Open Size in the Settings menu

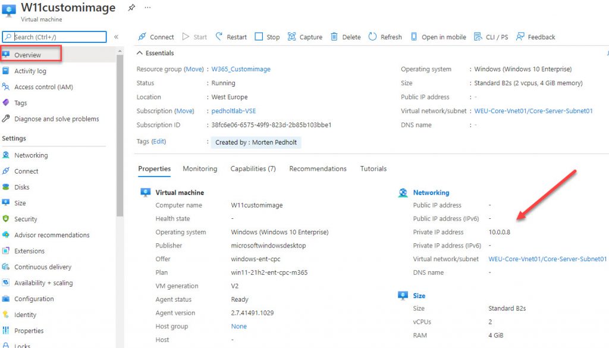tap(20, 203)
